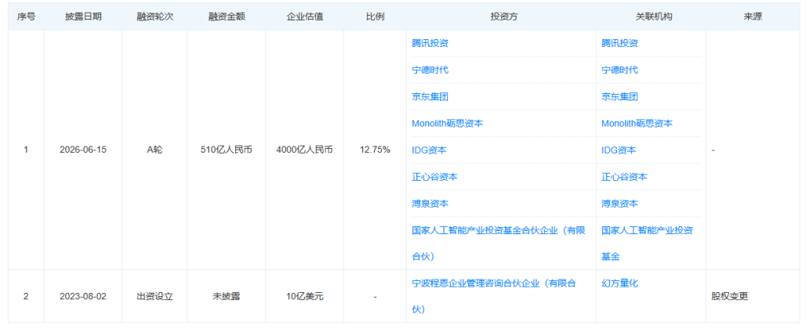Image resolution: width=806 pixels, height=332 pixels.
Task: Select the 510亿人民币 amount cell
Action: [227, 150]
